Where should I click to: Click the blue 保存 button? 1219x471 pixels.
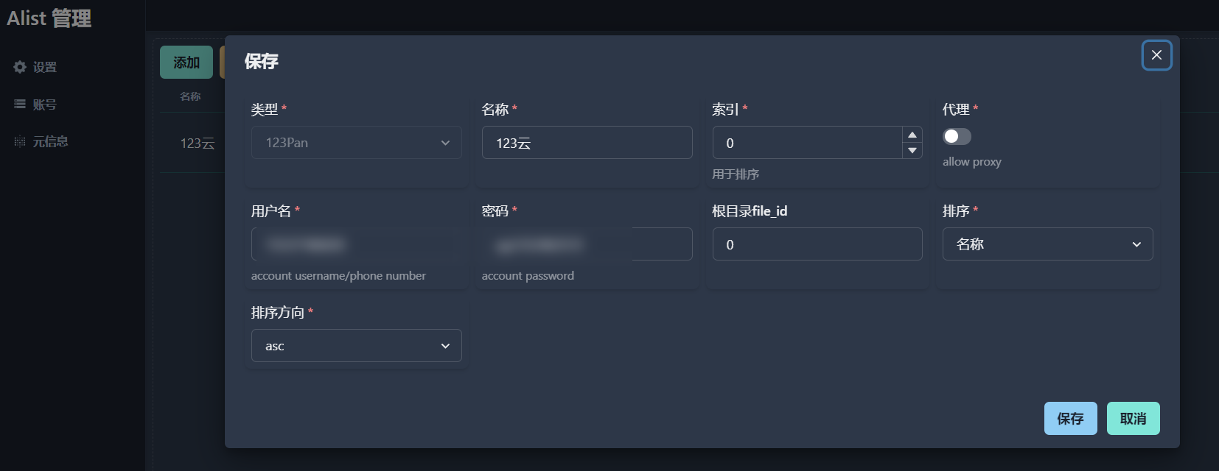click(1070, 419)
